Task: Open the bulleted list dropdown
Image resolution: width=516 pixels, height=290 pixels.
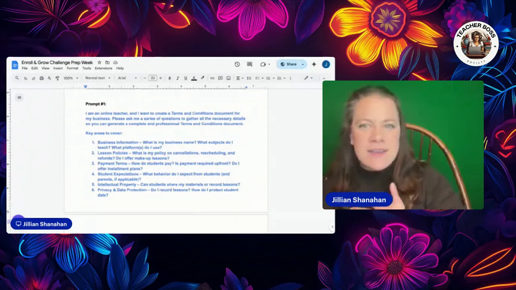Action: (x=269, y=78)
